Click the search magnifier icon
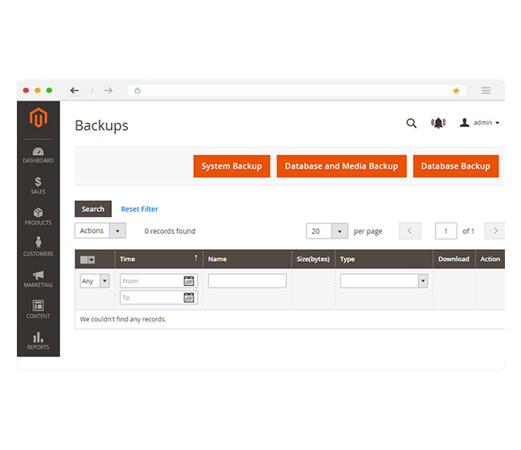 412,123
